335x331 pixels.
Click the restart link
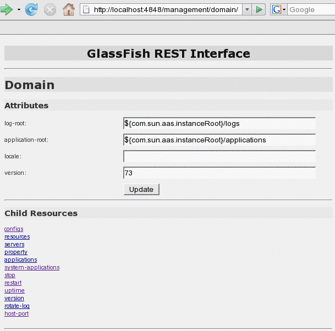tap(13, 283)
